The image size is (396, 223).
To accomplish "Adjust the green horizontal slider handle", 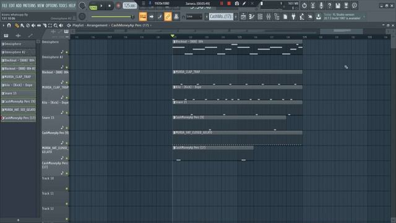I will 132,17.
